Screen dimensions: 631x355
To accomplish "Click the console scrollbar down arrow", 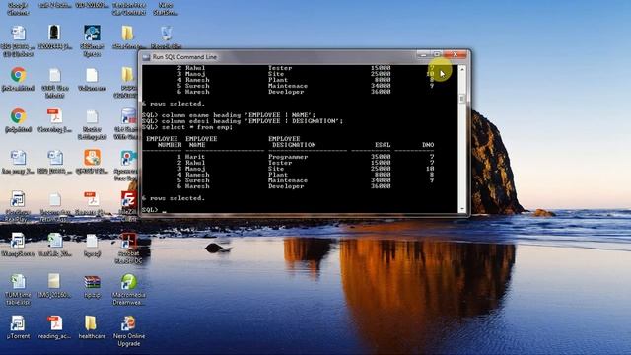I will click(462, 209).
